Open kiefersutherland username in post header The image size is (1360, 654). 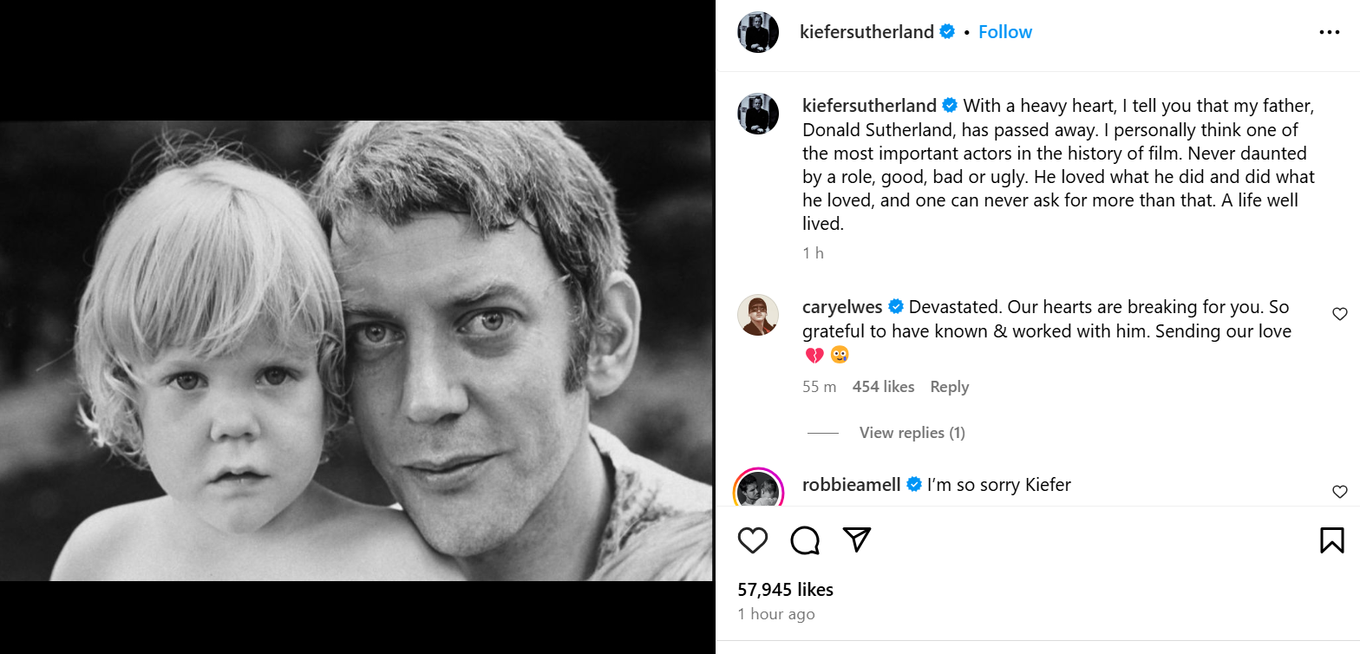click(866, 32)
